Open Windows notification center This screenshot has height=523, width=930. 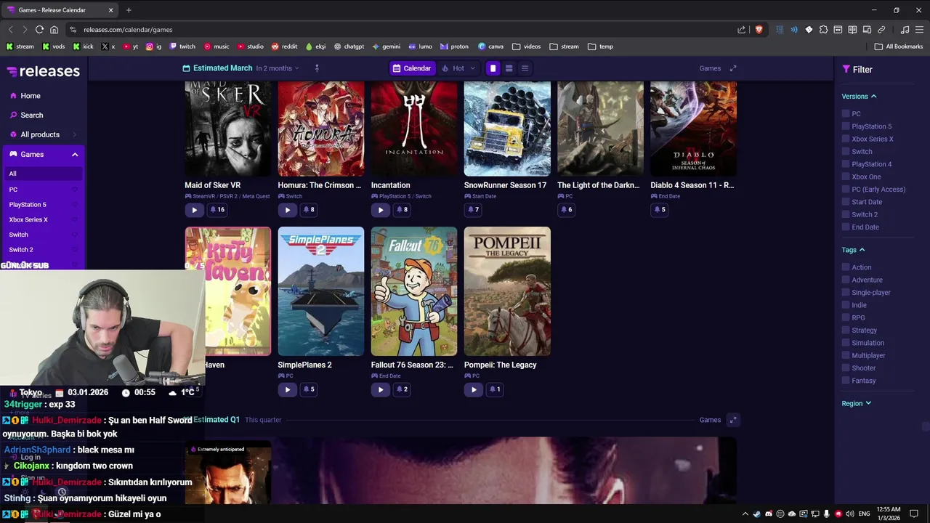(x=914, y=514)
